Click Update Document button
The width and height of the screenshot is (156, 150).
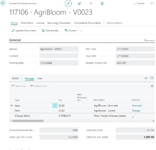pos(24,31)
